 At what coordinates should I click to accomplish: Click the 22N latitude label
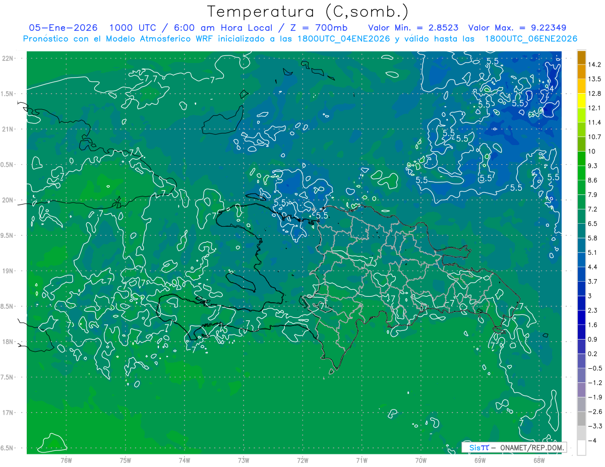click(x=7, y=58)
